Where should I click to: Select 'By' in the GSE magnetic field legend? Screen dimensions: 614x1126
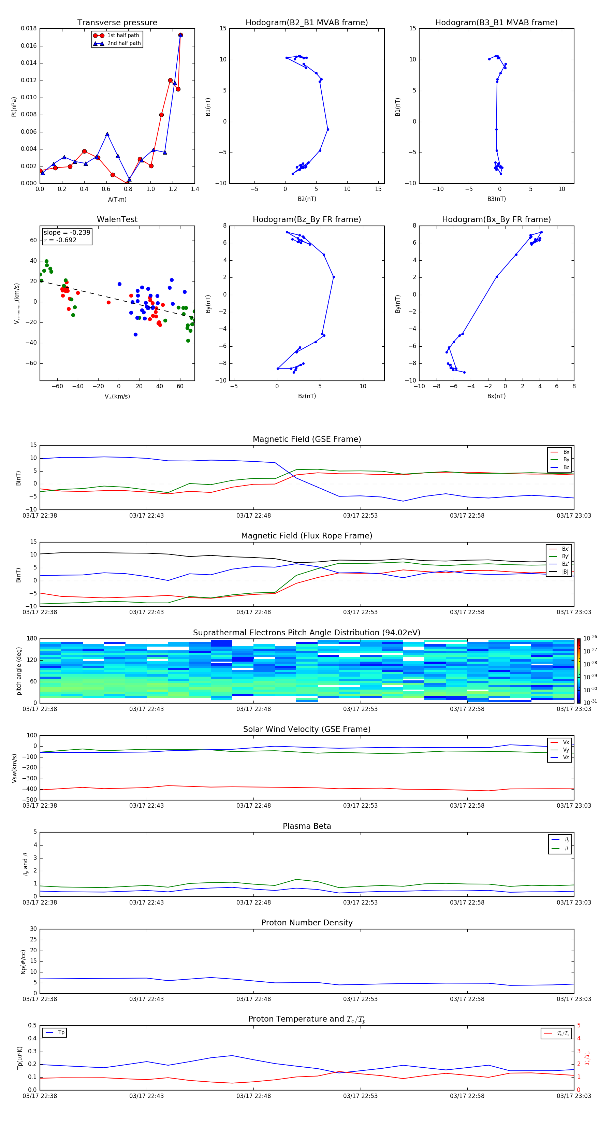tap(560, 459)
